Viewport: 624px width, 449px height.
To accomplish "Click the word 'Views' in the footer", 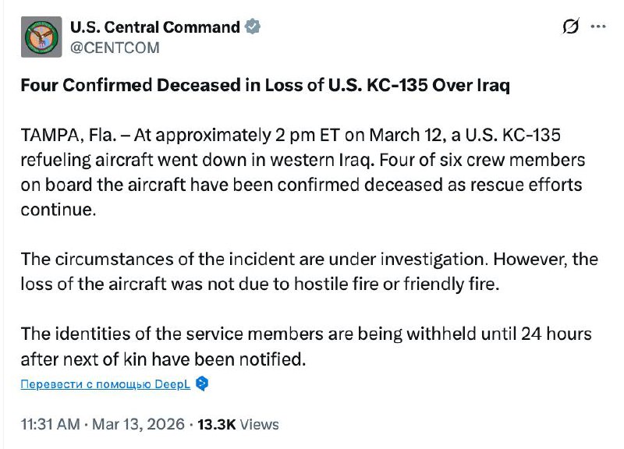I will [260, 425].
